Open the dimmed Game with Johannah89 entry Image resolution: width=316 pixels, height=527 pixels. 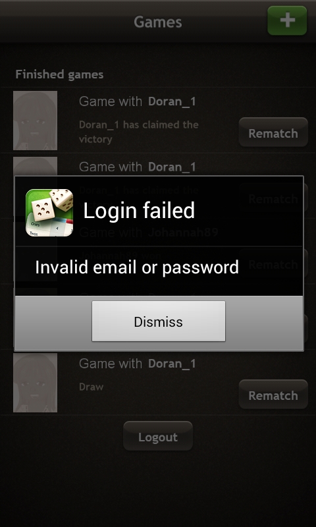click(x=149, y=232)
